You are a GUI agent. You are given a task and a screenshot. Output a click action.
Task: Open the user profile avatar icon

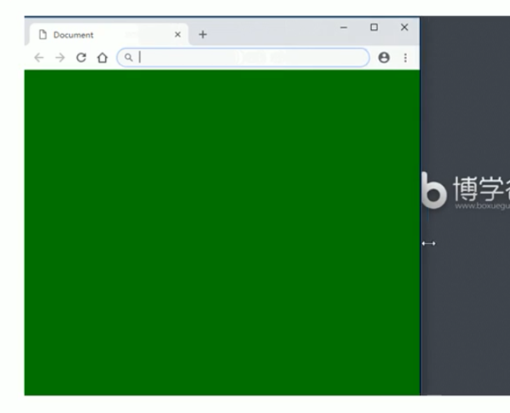click(x=384, y=57)
